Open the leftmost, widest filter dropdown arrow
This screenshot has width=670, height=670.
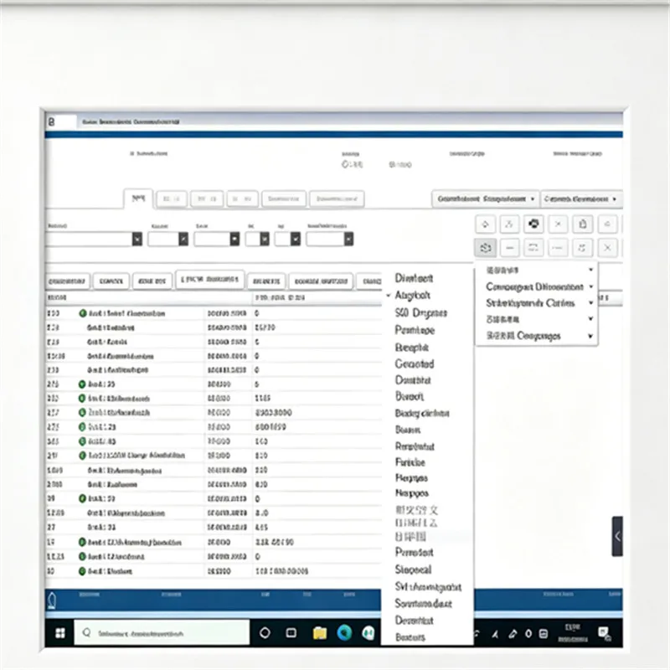coord(137,239)
